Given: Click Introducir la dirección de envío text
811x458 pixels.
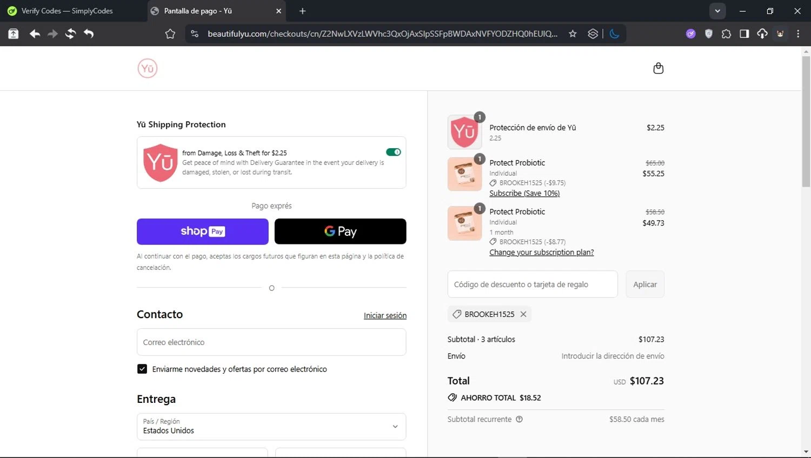Looking at the screenshot, I should [613, 356].
